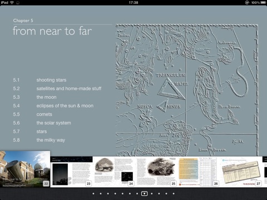Image resolution: width=267 pixels, height=200 pixels.
Task: Tap the '5.8' section number
Action: pos(16,140)
